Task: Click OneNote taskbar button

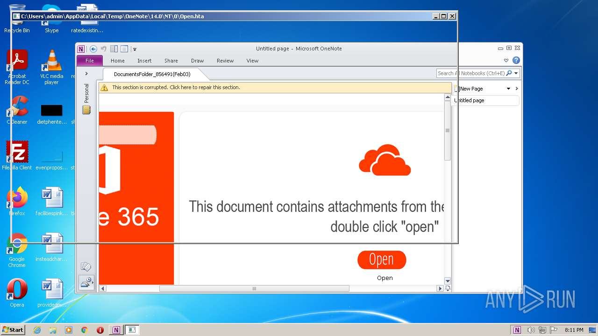Action: pyautogui.click(x=116, y=330)
